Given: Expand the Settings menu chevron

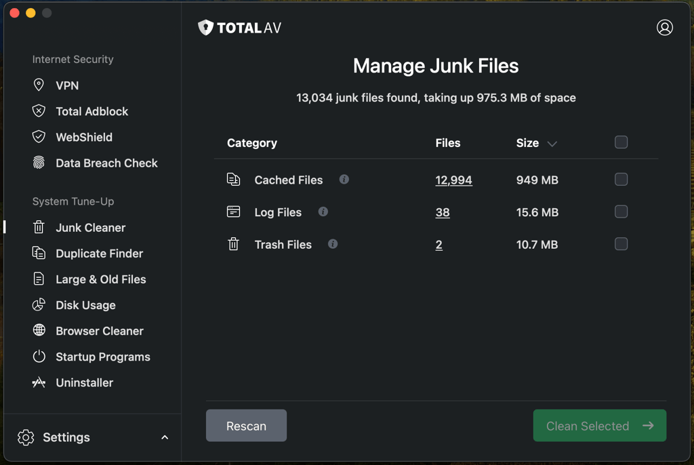Looking at the screenshot, I should [x=165, y=437].
